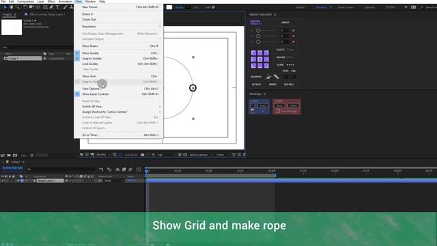Open the View menu
Viewport: 437px width, 246px height.
(x=79, y=1)
